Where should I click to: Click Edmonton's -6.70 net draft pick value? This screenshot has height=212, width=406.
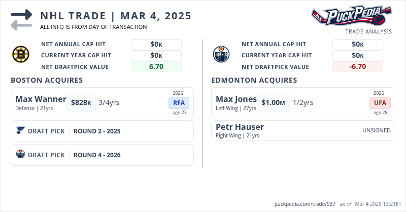pyautogui.click(x=358, y=66)
